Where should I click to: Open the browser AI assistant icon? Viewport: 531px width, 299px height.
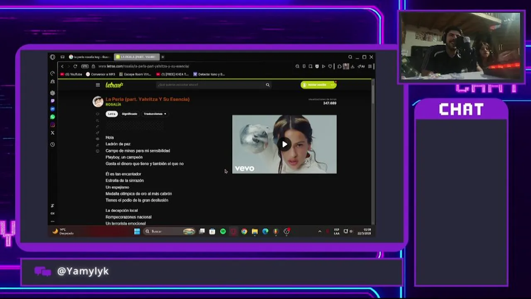(361, 66)
